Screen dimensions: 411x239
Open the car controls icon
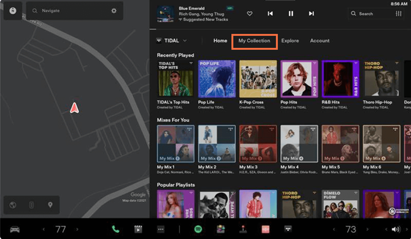click(x=15, y=230)
